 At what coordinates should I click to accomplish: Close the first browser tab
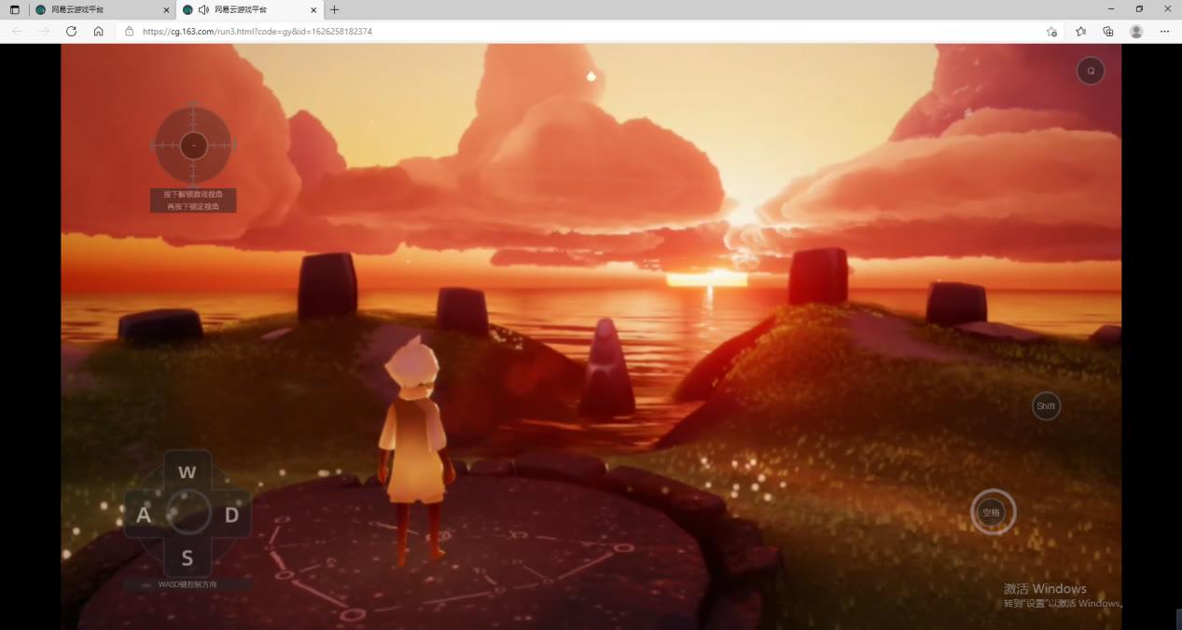click(x=166, y=9)
